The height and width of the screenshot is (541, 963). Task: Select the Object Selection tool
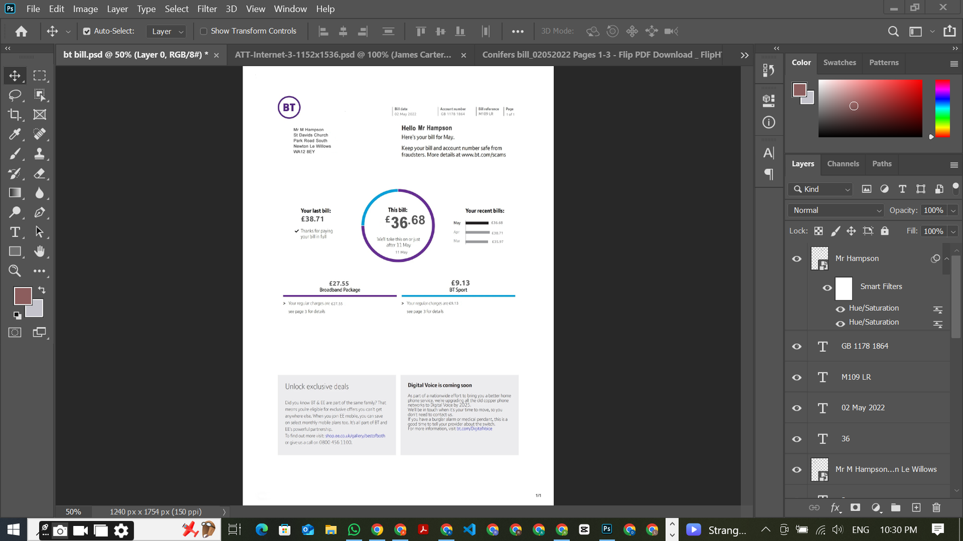40,95
